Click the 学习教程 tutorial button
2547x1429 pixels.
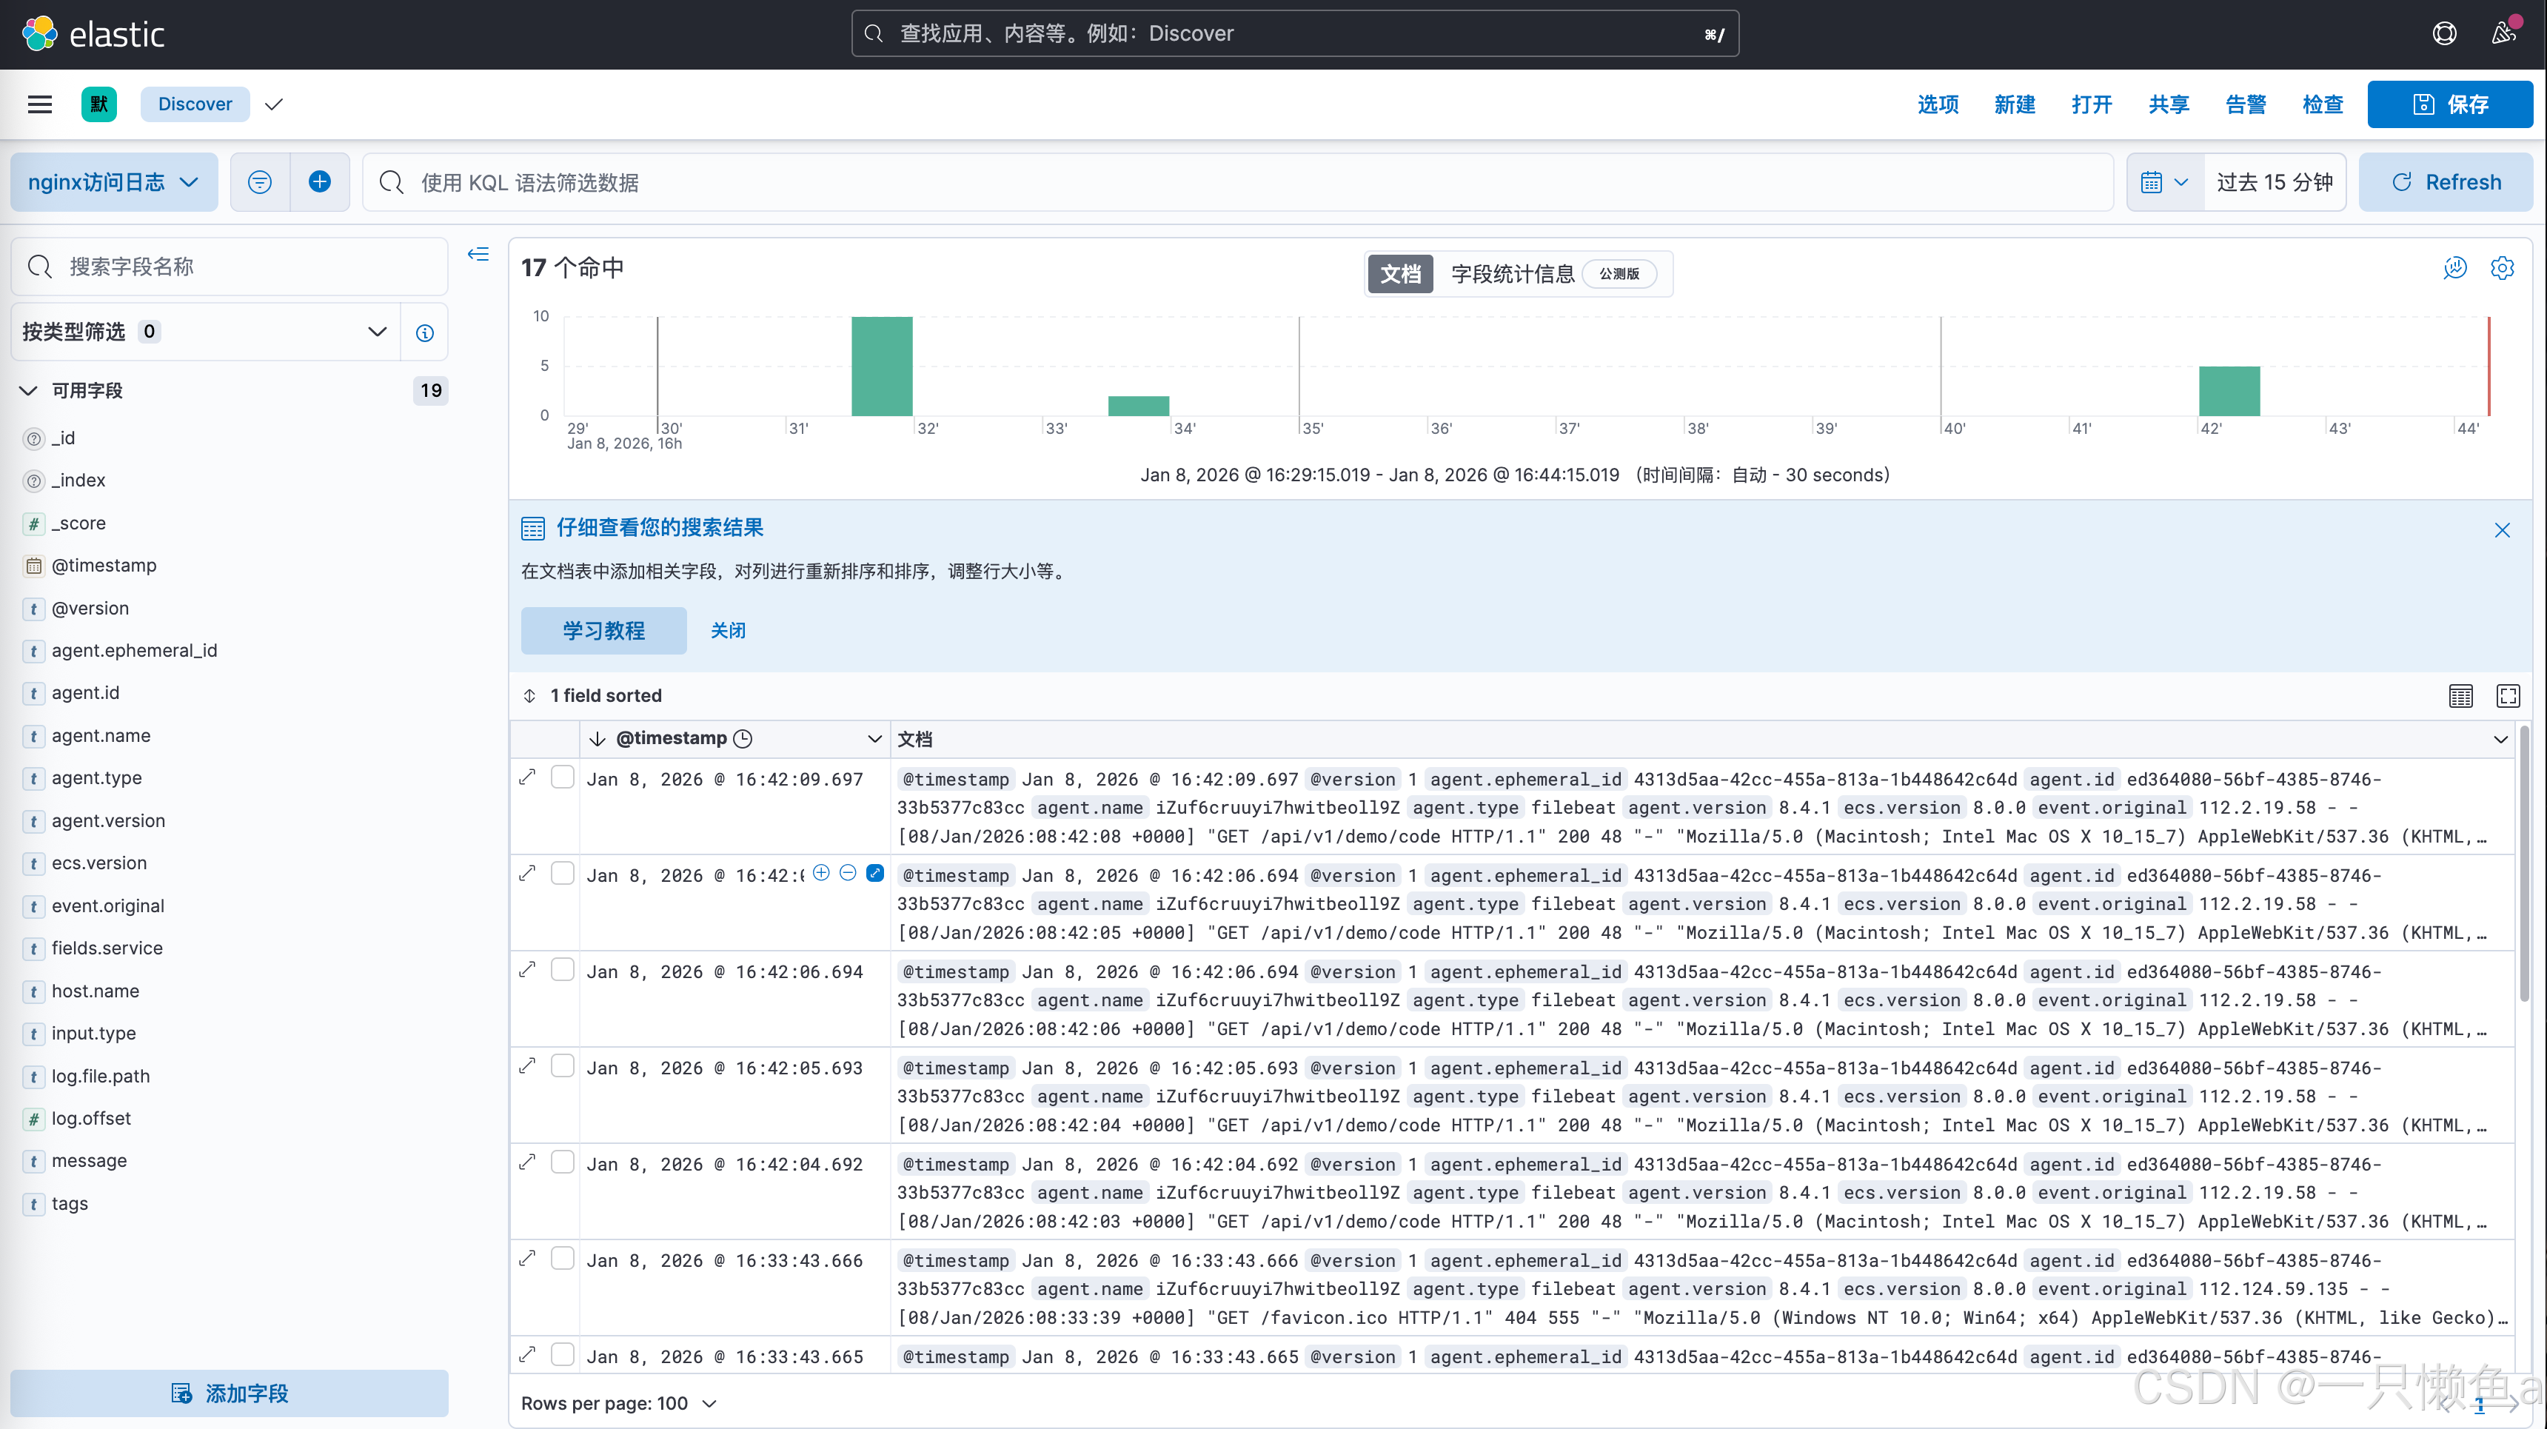603,631
